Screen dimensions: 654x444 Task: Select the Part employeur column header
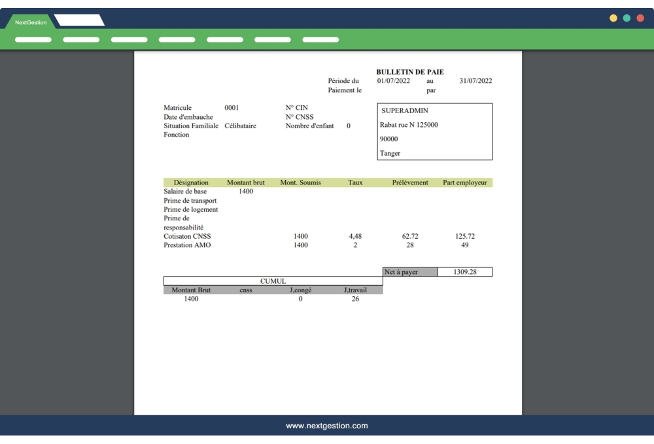point(465,182)
